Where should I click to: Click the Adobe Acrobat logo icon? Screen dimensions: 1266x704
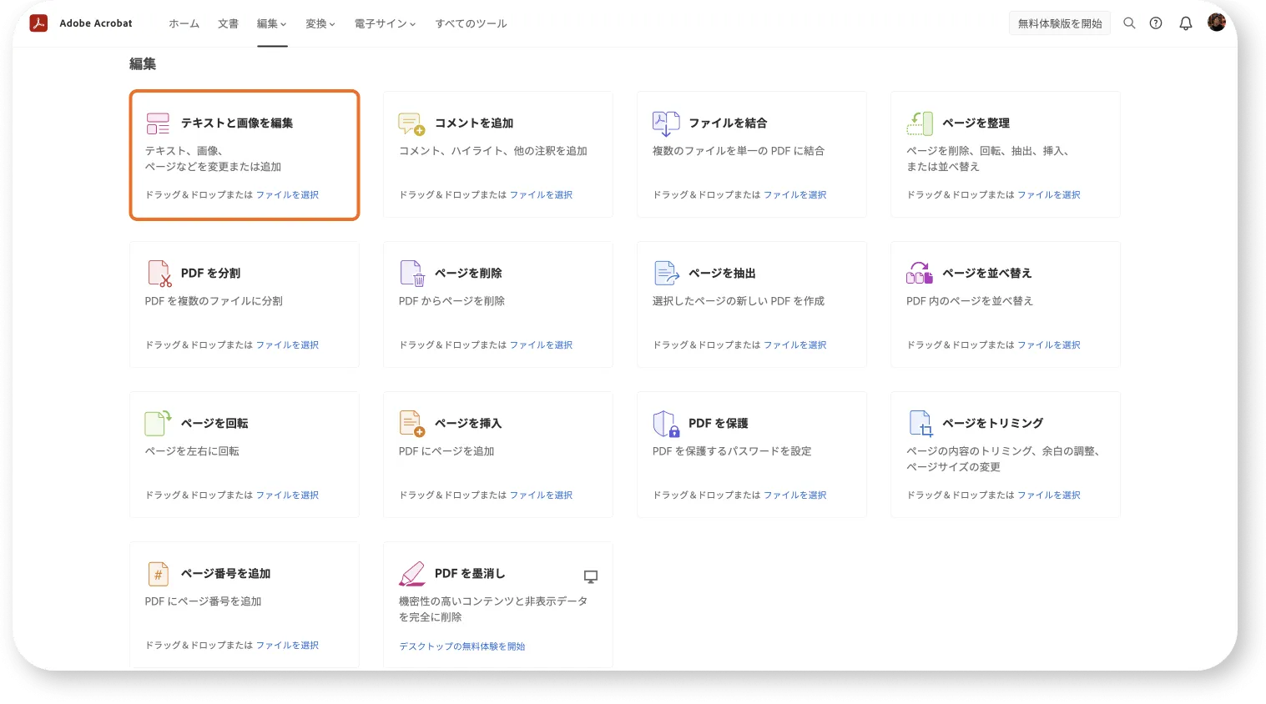click(38, 23)
